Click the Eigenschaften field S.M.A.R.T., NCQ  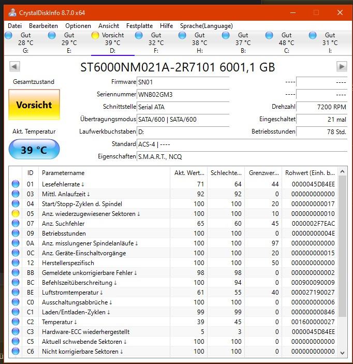[242, 157]
